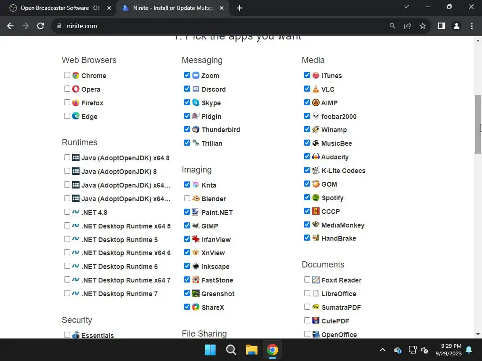
Task: Open File Explorer from the taskbar
Action: tap(252, 350)
